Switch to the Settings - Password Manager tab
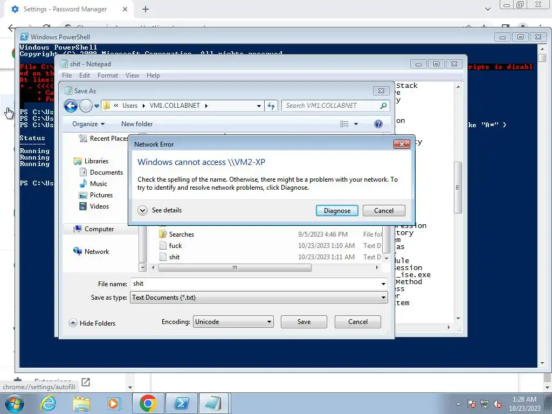The width and height of the screenshot is (552, 414). pos(65,9)
